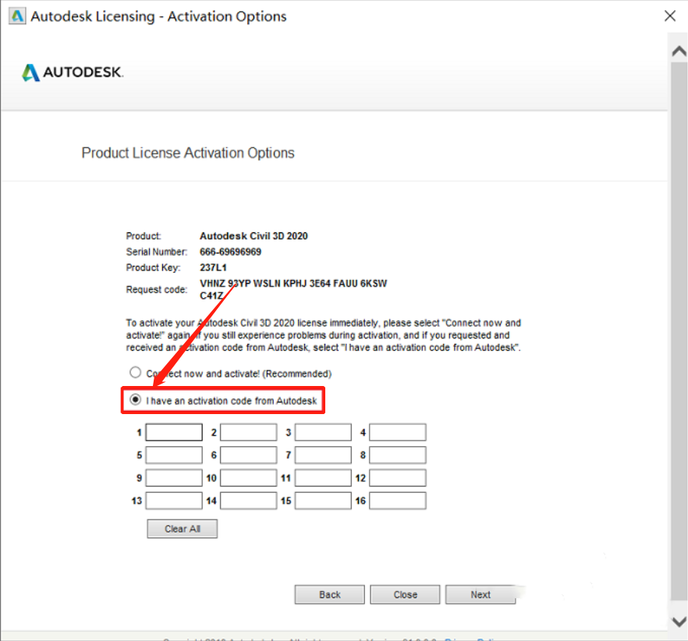Click the scrollbar up arrow
This screenshot has width=688, height=641.
(679, 50)
